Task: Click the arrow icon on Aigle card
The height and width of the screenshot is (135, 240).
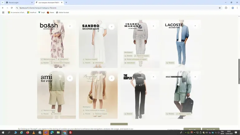Action: pos(195,77)
